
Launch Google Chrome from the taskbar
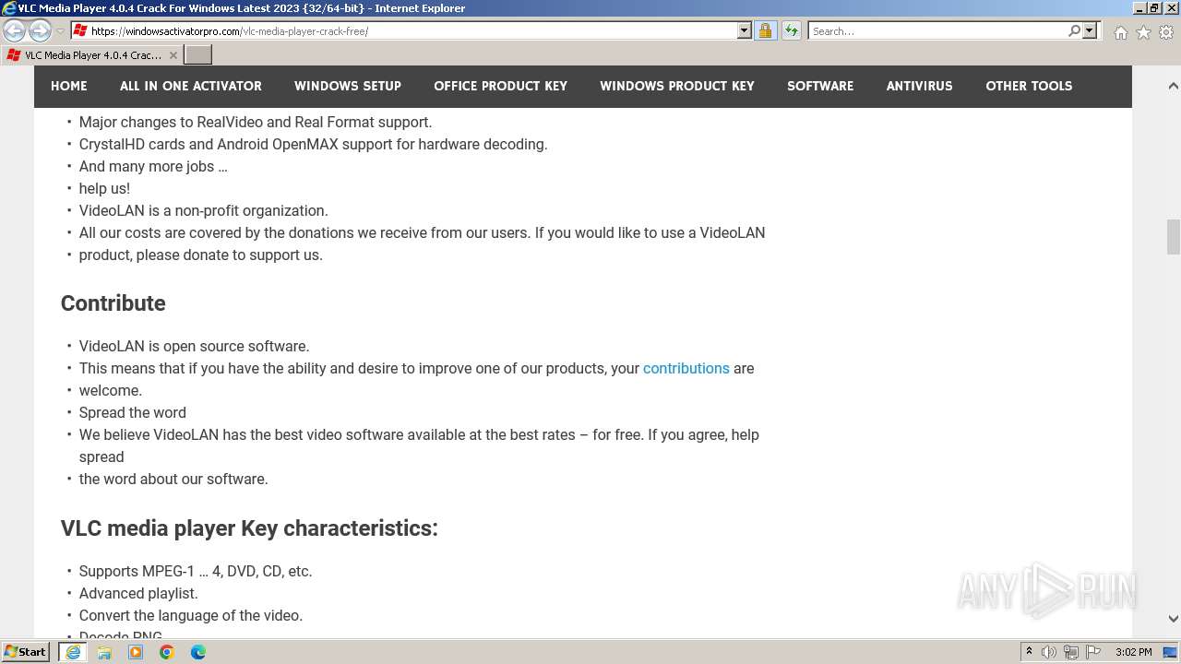click(x=167, y=652)
